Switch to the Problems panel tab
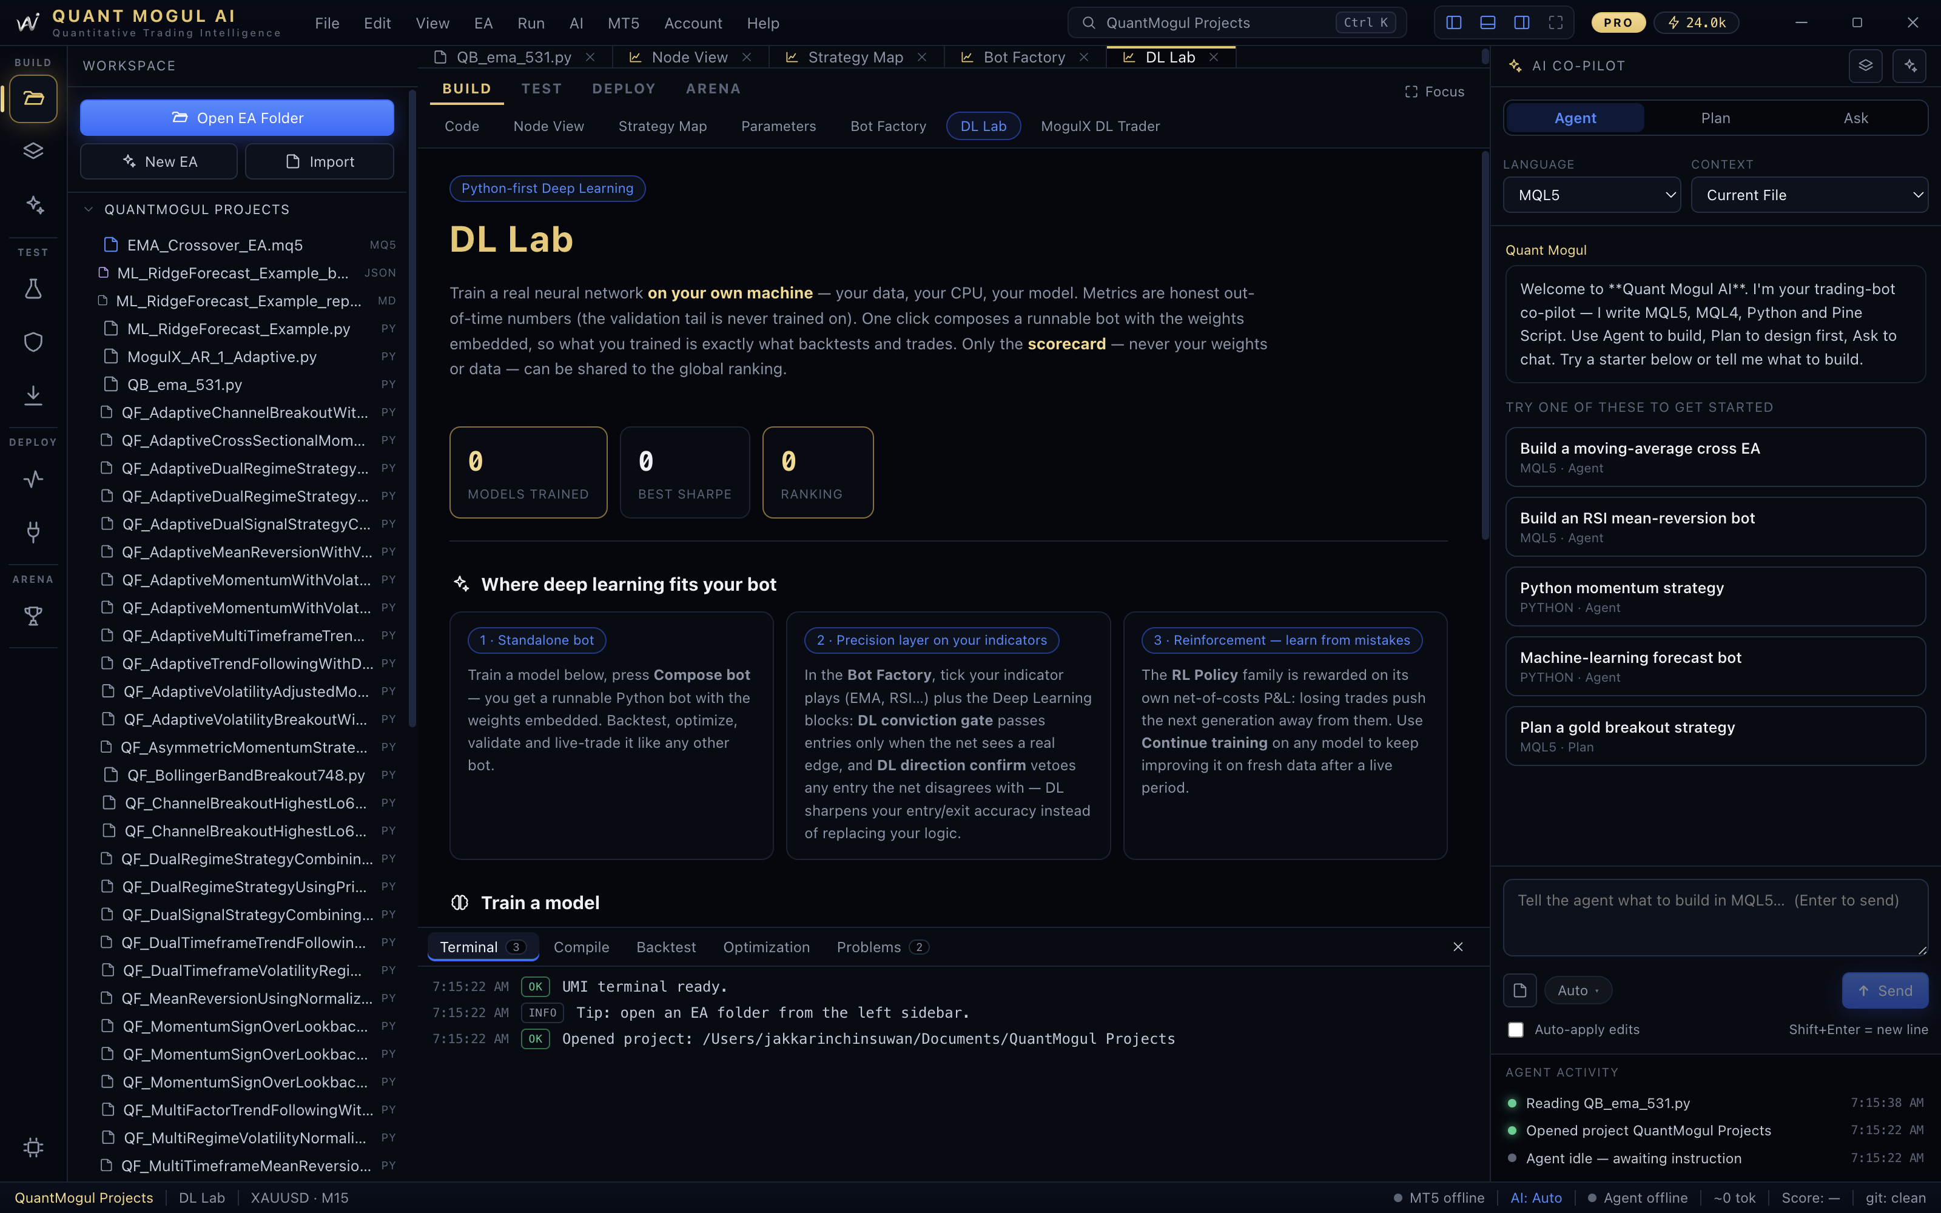Screen dimensions: 1941x1213 [883, 947]
